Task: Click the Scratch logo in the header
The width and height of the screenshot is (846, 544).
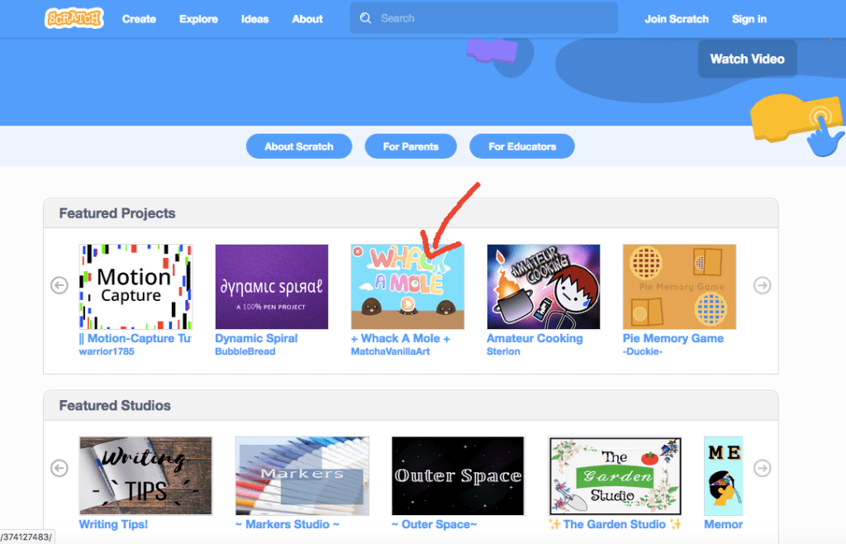Action: pyautogui.click(x=74, y=18)
